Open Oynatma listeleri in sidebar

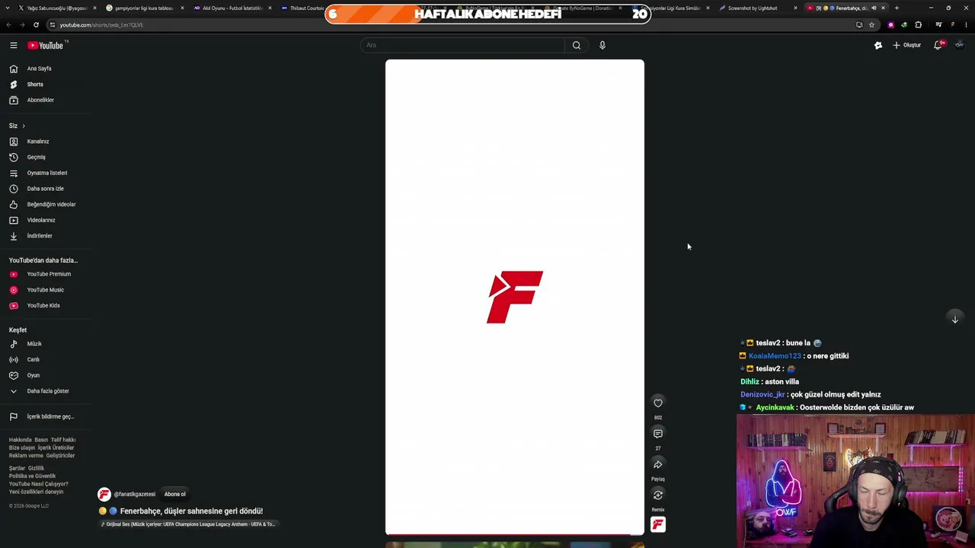tap(46, 173)
